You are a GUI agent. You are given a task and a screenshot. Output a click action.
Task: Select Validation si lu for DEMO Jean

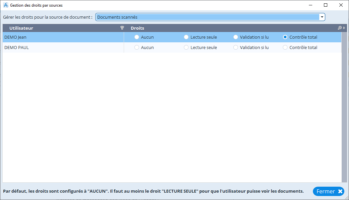point(236,37)
